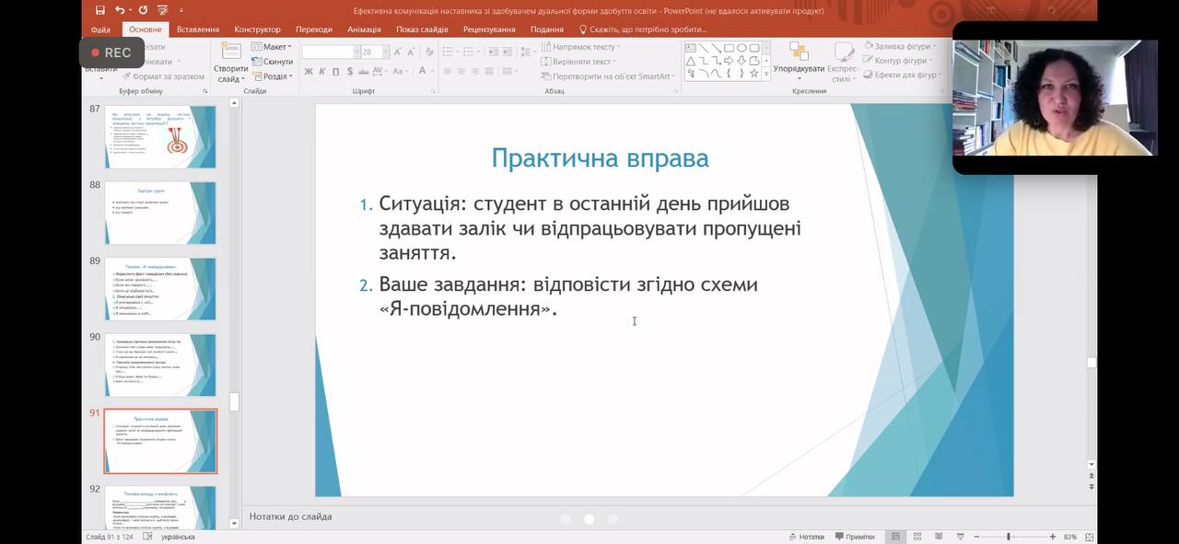Choose the triangle shape in Креслення
The width and height of the screenshot is (1179, 544).
690,61
